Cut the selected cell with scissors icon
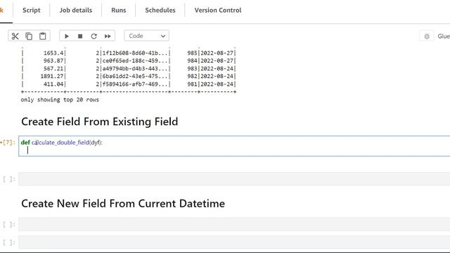The height and width of the screenshot is (253, 450). pyautogui.click(x=15, y=36)
